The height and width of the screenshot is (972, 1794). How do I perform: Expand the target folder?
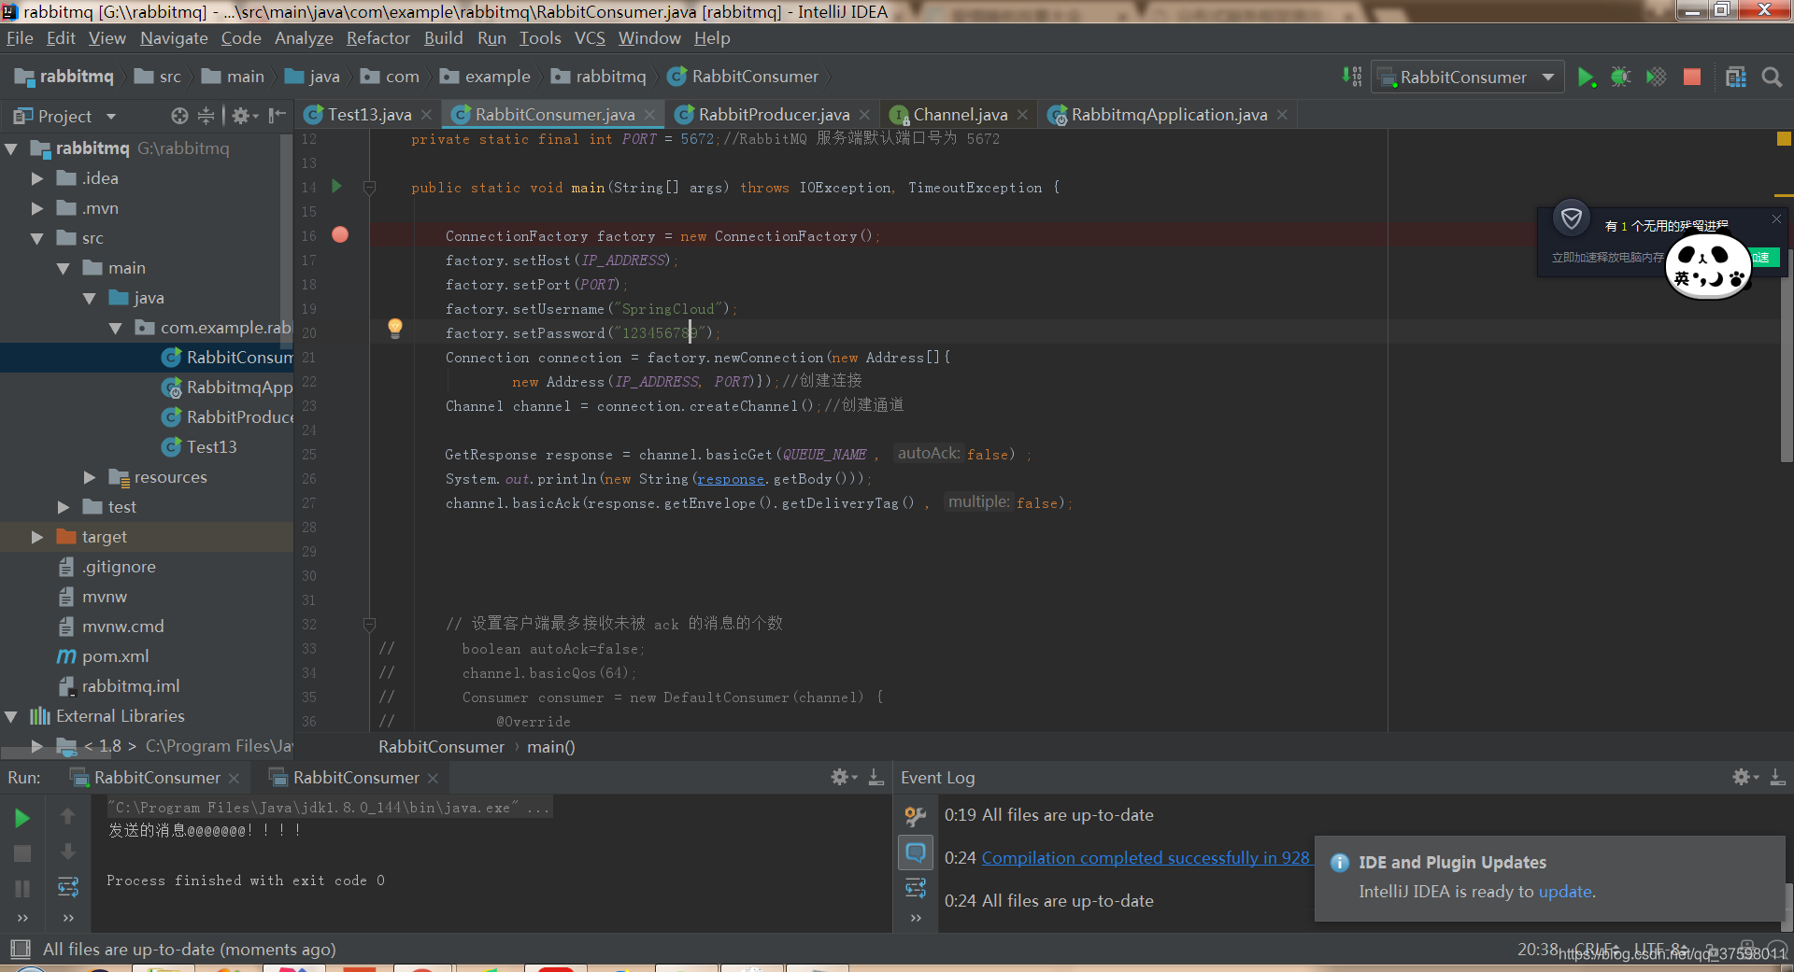pyautogui.click(x=37, y=537)
